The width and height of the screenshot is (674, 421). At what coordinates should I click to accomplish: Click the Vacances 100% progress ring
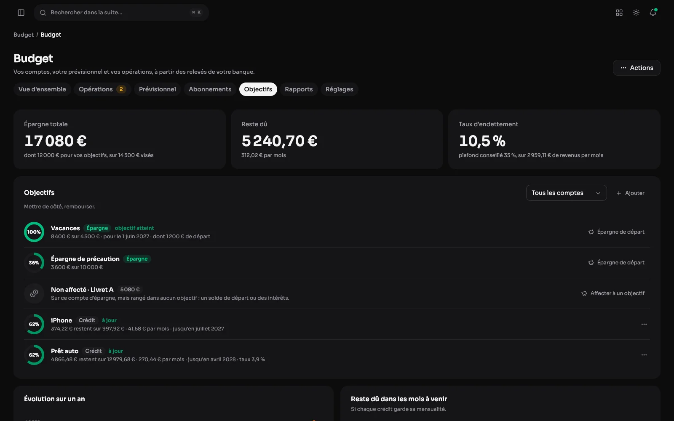[34, 232]
